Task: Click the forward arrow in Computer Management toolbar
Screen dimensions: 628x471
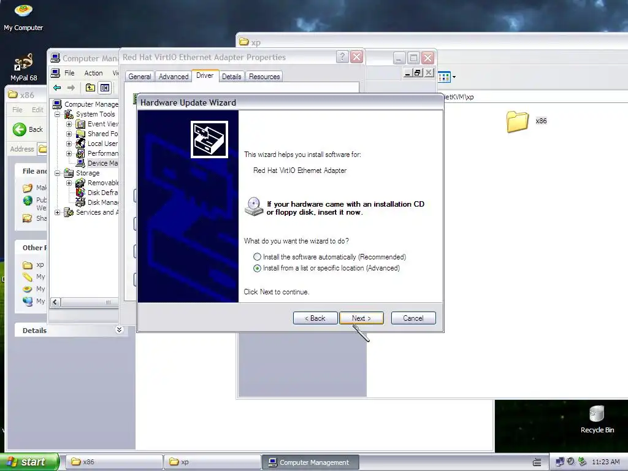Action: 71,88
